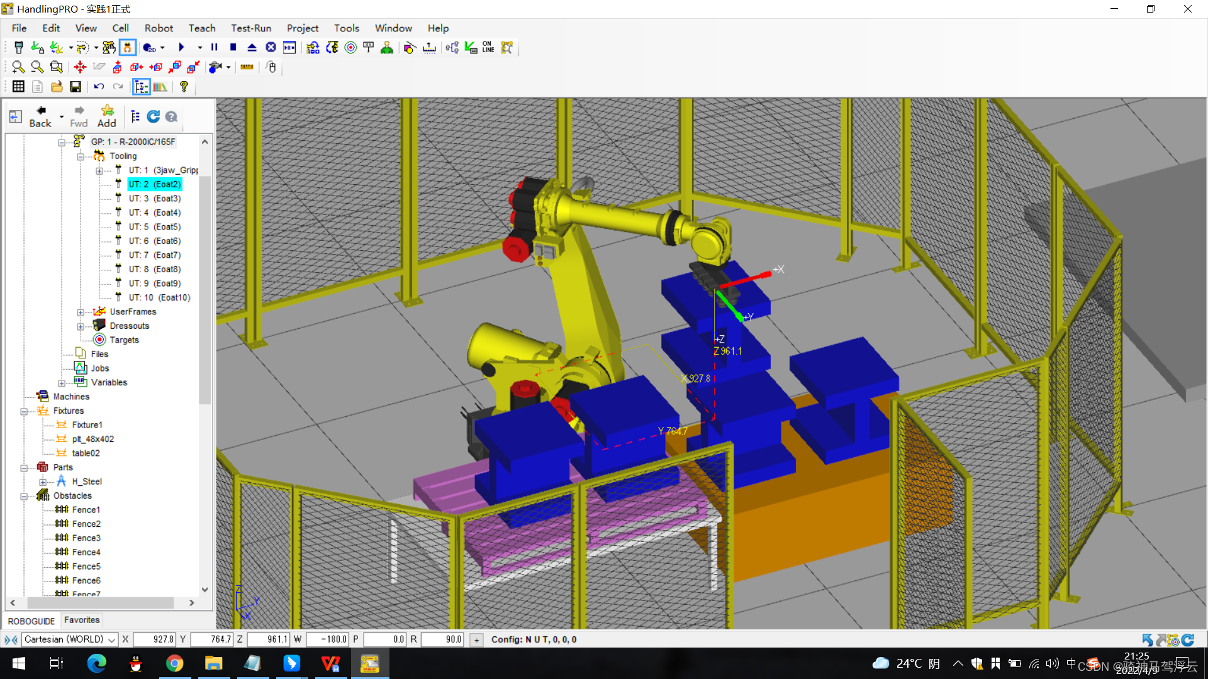Open the Windows Start menu

point(19,663)
